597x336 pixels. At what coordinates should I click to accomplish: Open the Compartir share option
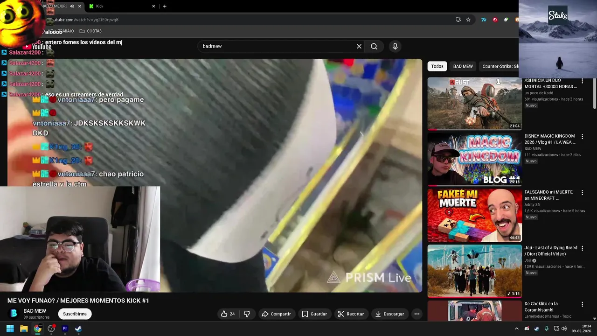point(276,314)
